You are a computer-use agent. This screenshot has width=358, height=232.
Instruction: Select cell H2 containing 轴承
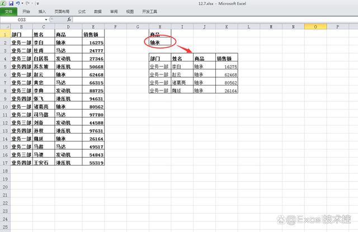tap(160, 42)
